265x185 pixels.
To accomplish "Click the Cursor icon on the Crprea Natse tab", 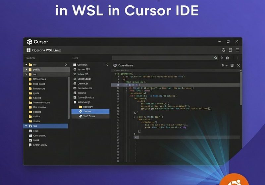I will [115, 65].
